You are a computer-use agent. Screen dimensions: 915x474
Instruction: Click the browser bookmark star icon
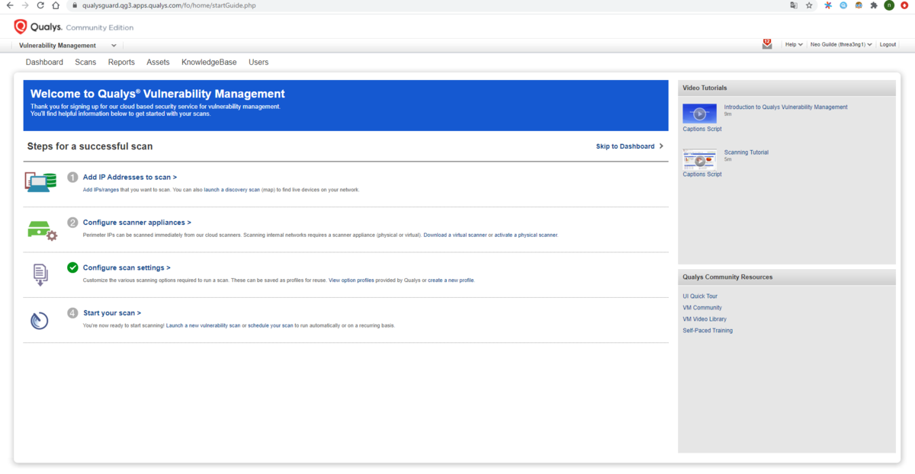click(x=809, y=5)
